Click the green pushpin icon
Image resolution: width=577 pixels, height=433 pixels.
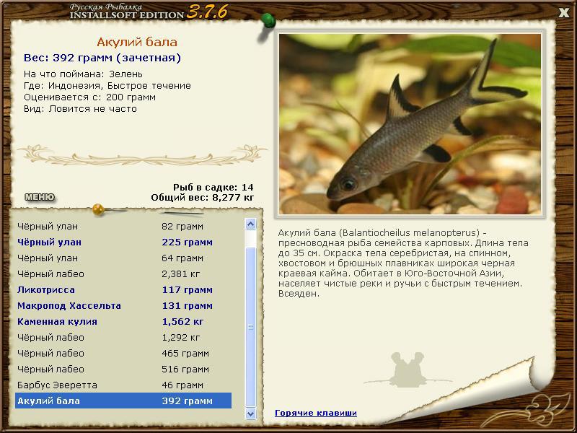[268, 21]
